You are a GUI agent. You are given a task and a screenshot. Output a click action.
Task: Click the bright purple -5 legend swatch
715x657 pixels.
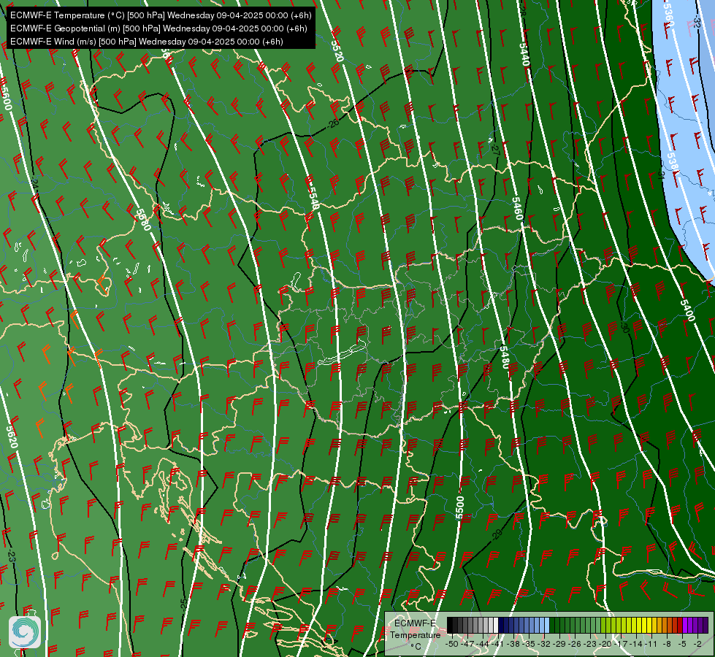coord(685,625)
